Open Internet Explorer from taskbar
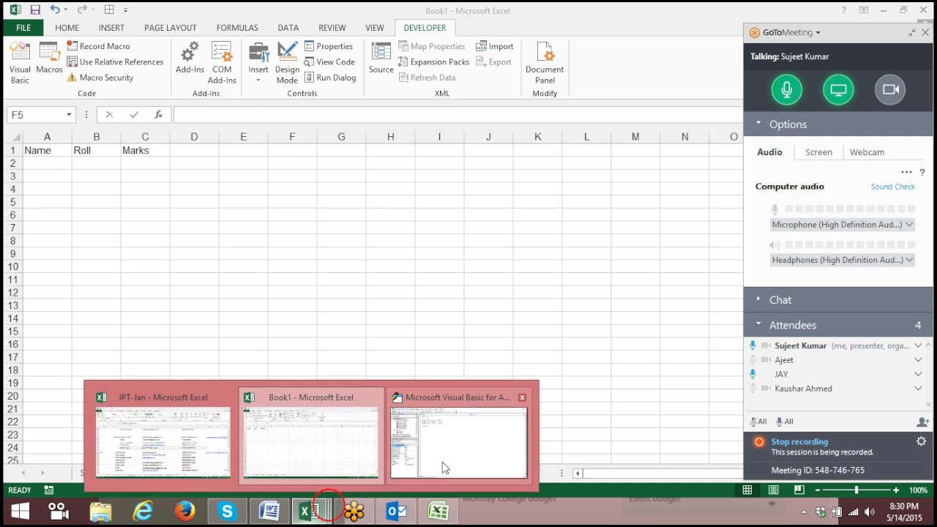The height and width of the screenshot is (527, 937). [142, 511]
